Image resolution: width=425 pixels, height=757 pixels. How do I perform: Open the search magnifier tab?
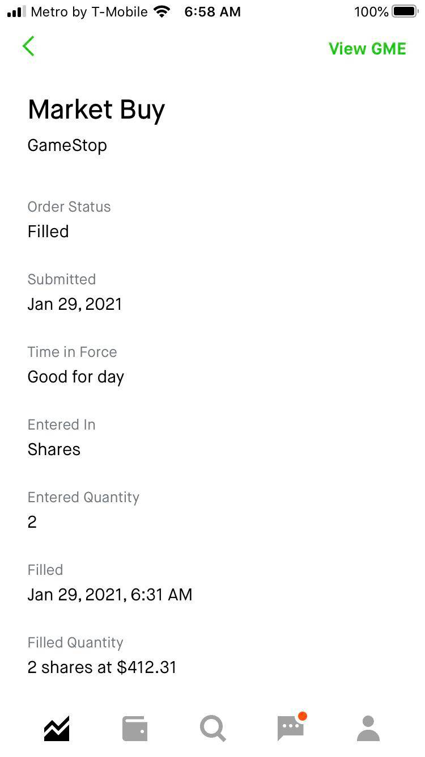tap(212, 729)
